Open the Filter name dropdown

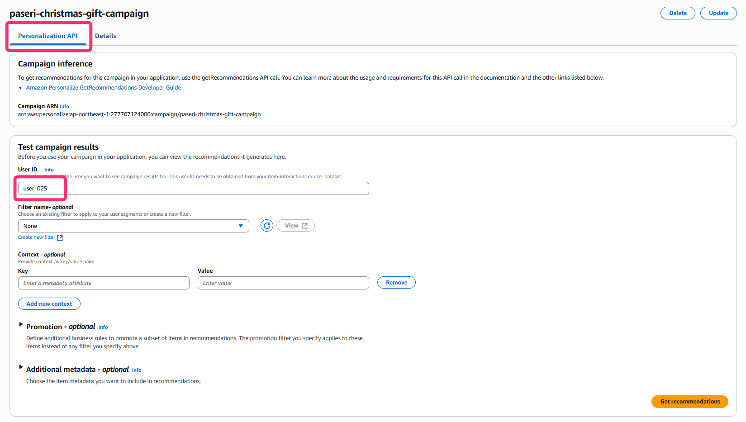[x=133, y=226]
